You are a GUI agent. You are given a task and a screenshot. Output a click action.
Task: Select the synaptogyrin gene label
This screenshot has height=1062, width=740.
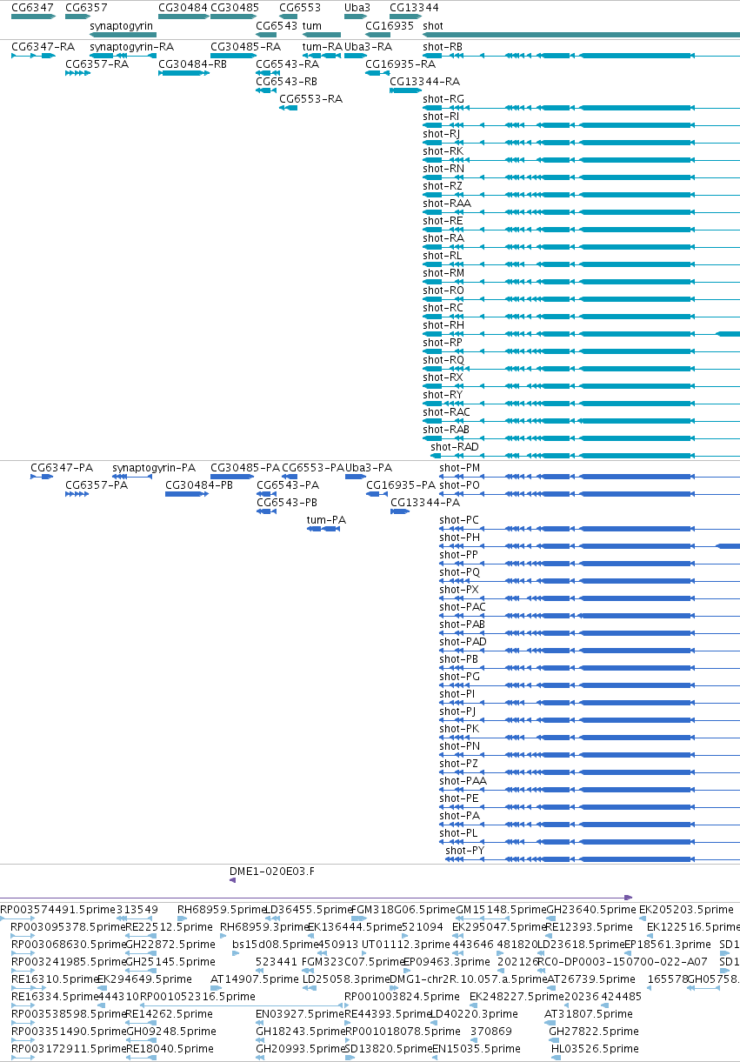coord(122,26)
